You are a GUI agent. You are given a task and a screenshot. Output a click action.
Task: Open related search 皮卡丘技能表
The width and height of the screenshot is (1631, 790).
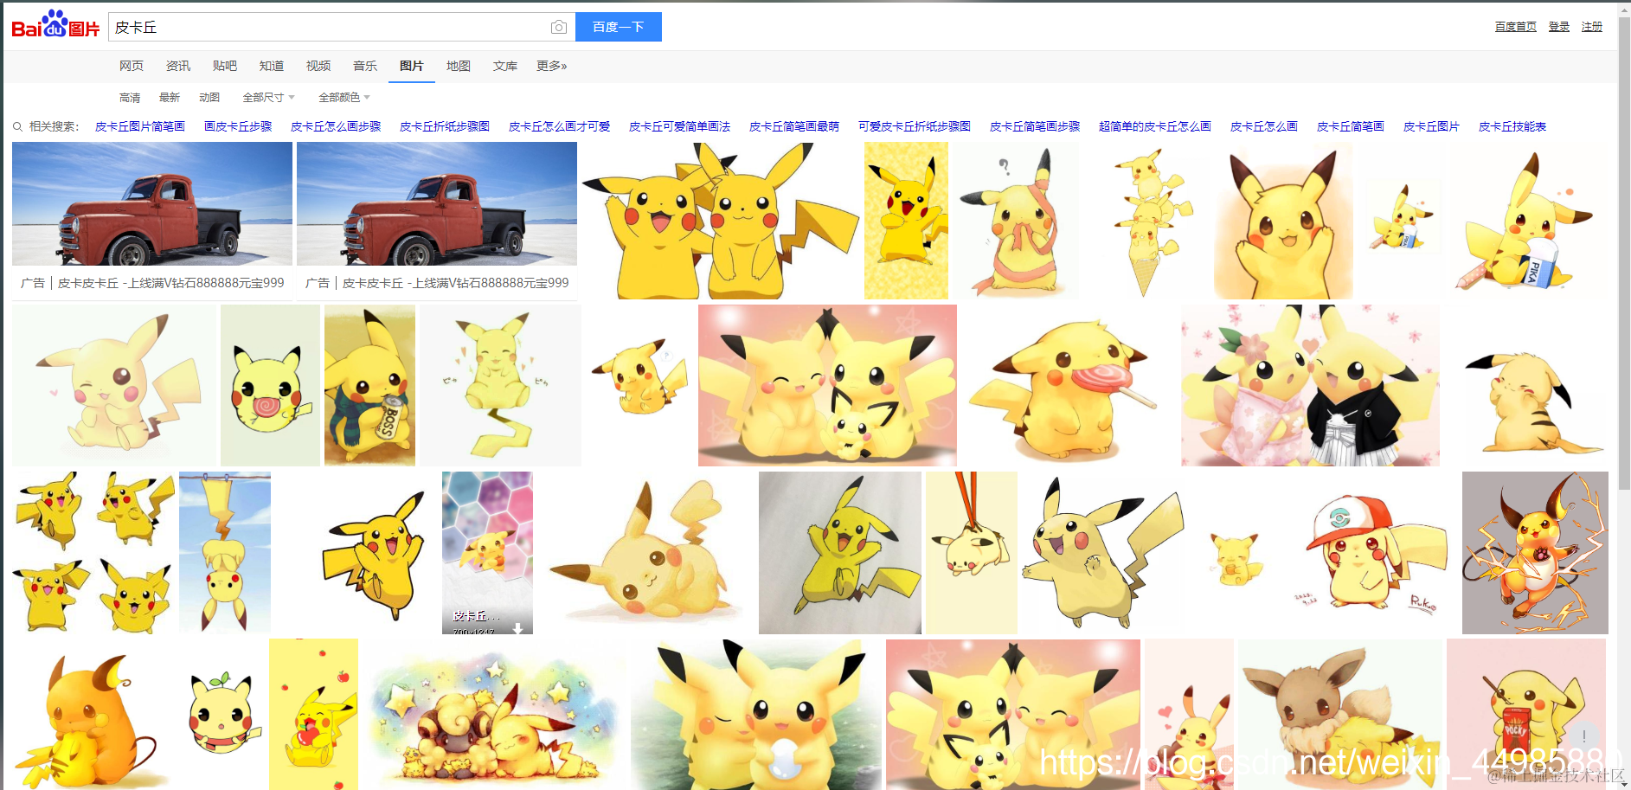pos(1512,126)
